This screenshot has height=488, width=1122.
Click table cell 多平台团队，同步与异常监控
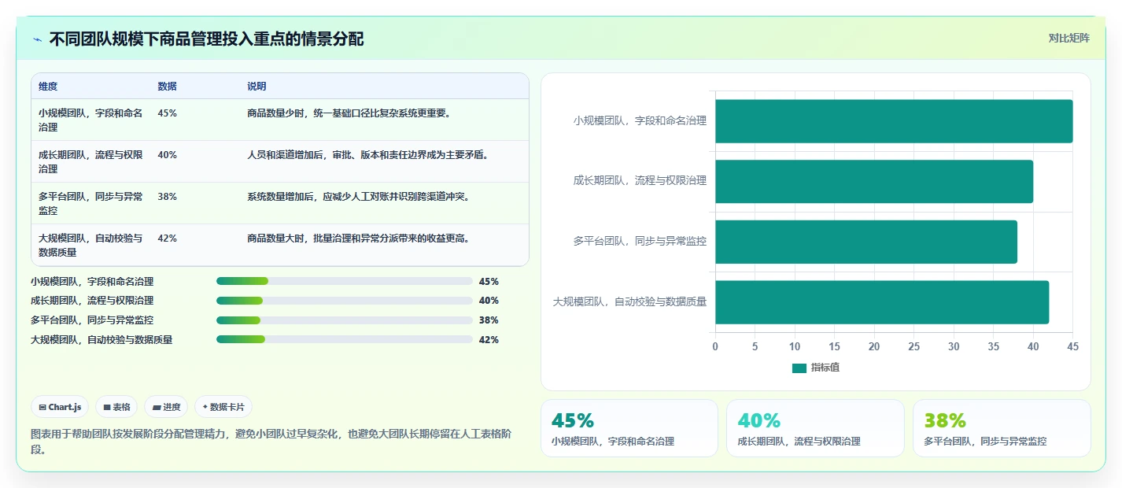click(x=90, y=203)
